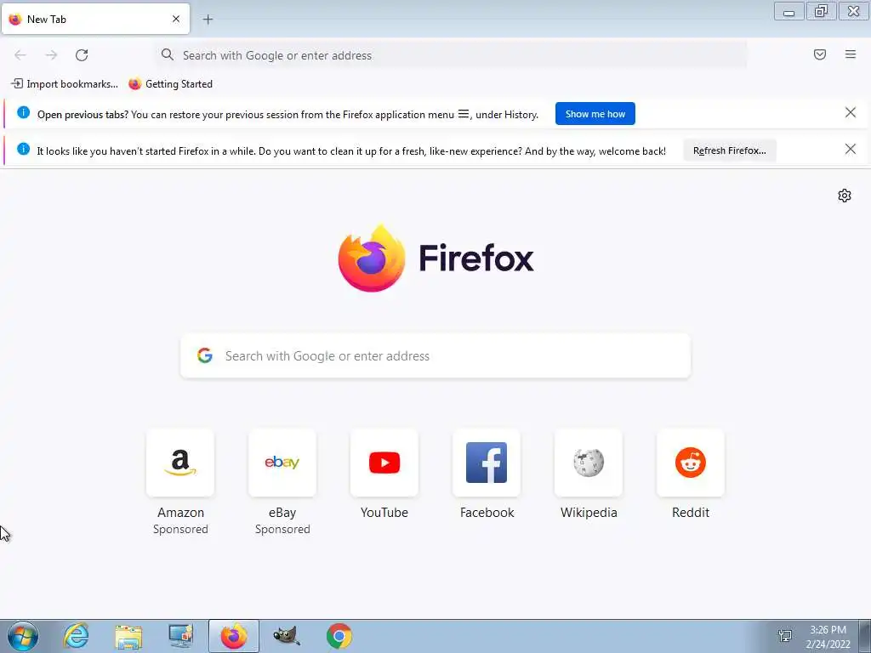The width and height of the screenshot is (871, 653).
Task: Click Show me how button
Action: pyautogui.click(x=595, y=114)
